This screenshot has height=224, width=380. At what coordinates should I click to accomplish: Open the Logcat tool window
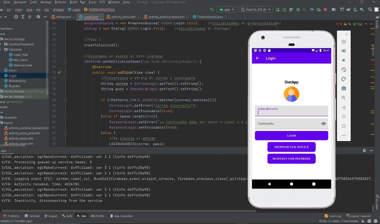pyautogui.click(x=50, y=216)
